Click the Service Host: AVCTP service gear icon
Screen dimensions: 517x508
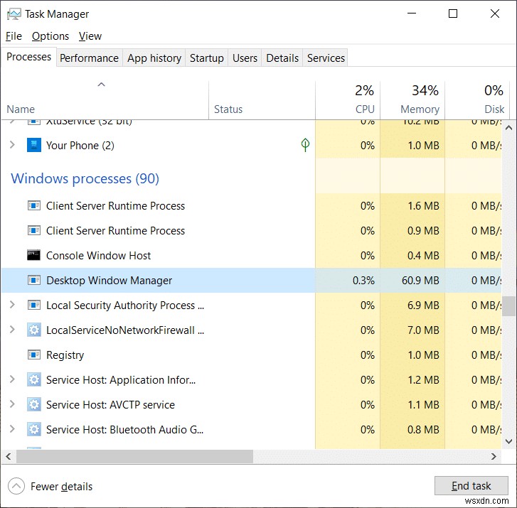click(34, 404)
